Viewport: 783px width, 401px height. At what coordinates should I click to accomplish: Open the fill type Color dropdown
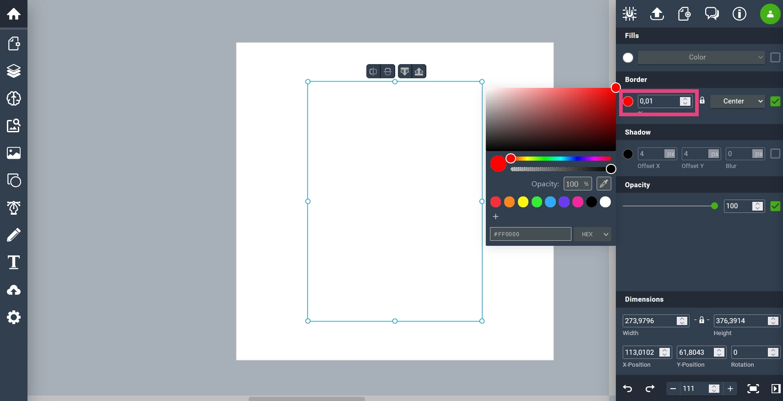click(x=701, y=57)
